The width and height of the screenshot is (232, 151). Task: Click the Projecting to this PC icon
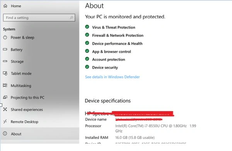click(x=5, y=97)
